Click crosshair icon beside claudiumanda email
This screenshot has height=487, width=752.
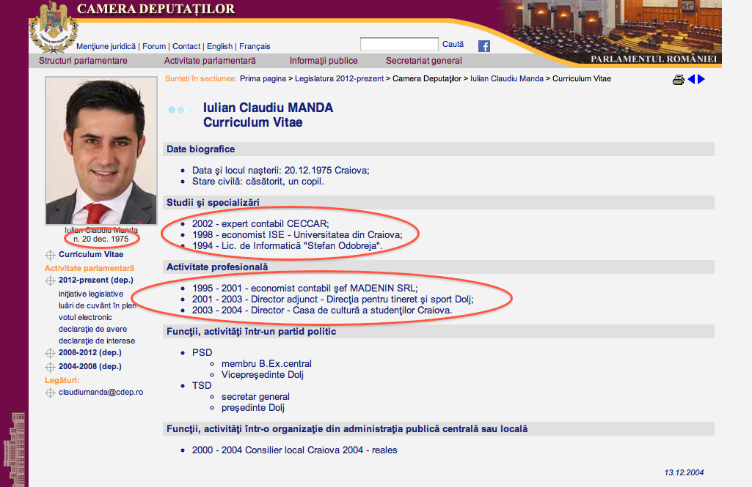pyautogui.click(x=50, y=393)
